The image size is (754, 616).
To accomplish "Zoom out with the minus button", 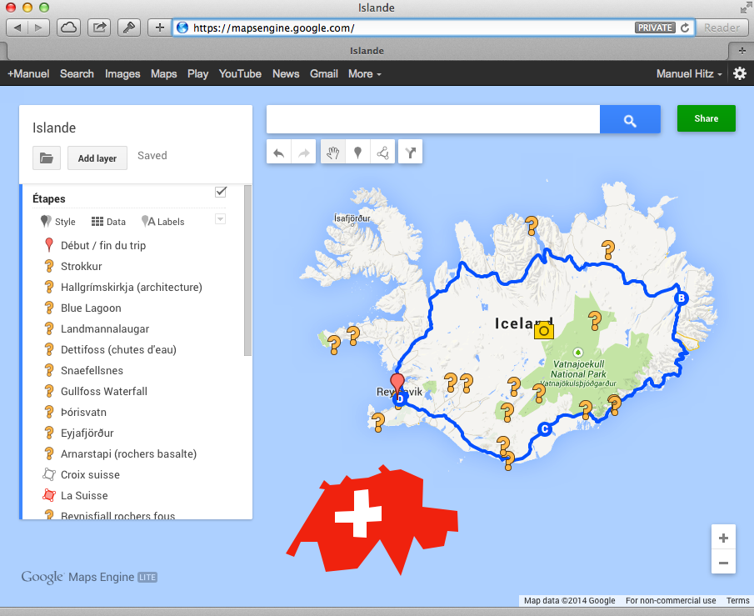I will (x=723, y=562).
